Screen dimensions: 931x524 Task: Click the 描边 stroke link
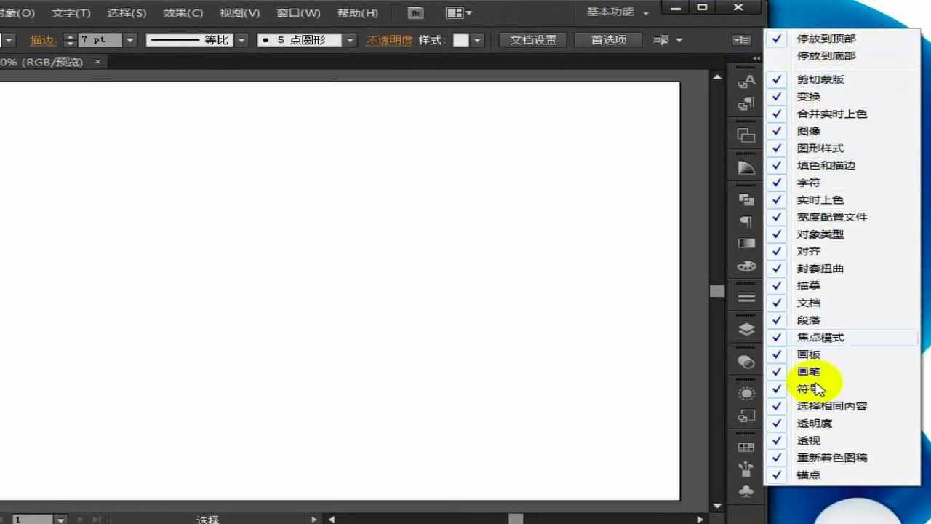42,40
